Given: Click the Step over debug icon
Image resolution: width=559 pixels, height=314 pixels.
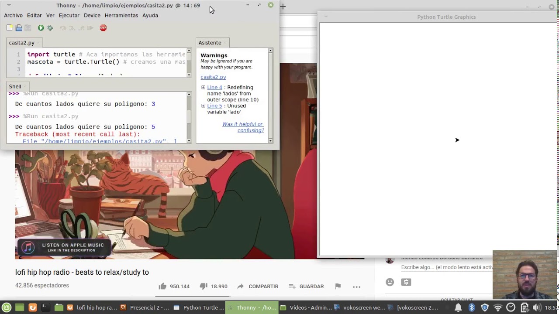Looking at the screenshot, I should pos(63,28).
